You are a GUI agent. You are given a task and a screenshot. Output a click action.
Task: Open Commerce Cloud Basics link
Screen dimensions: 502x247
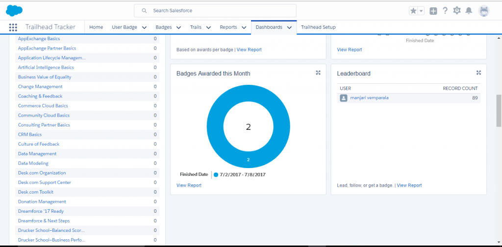pos(43,106)
